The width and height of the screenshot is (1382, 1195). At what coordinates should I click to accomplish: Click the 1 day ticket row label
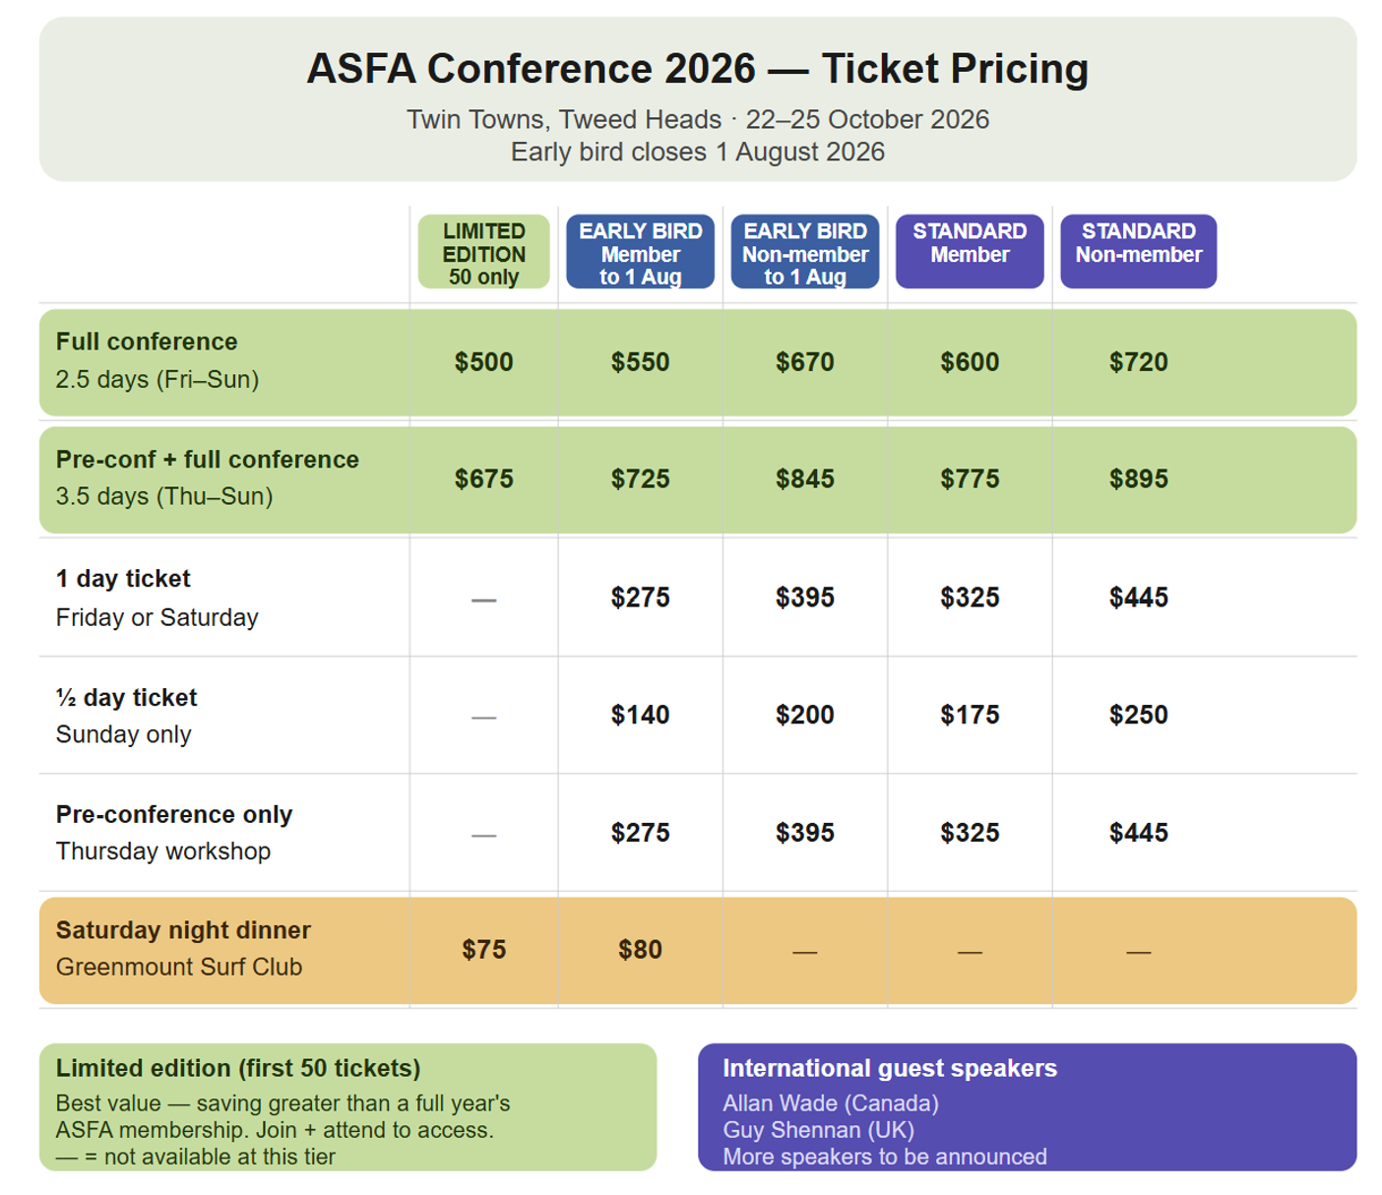(123, 579)
